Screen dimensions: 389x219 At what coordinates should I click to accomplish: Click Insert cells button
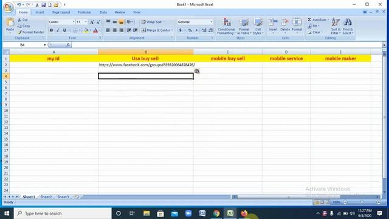(x=273, y=26)
